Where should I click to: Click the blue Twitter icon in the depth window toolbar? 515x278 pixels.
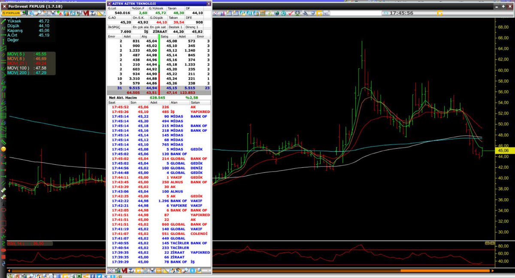coord(192,271)
